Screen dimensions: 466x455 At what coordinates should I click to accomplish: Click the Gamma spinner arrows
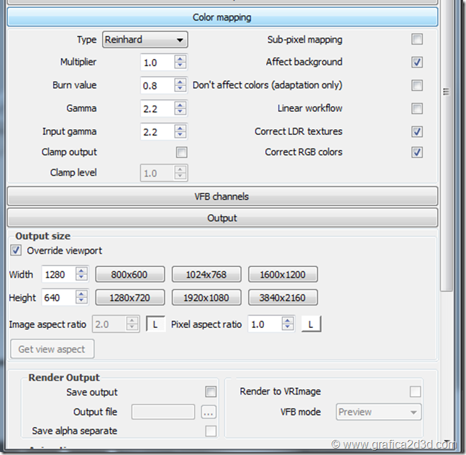pos(181,108)
